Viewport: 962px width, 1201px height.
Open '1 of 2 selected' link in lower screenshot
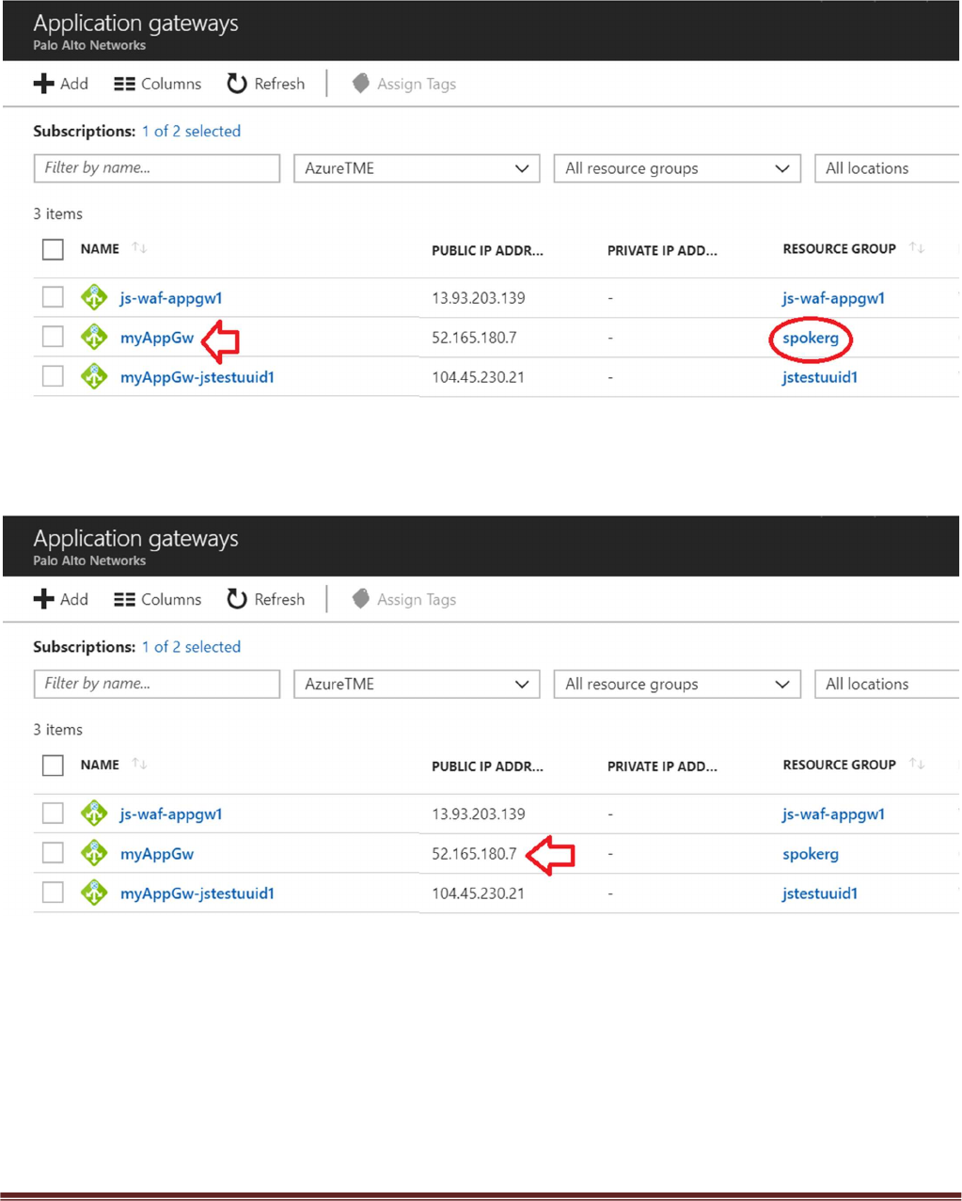pyautogui.click(x=191, y=647)
